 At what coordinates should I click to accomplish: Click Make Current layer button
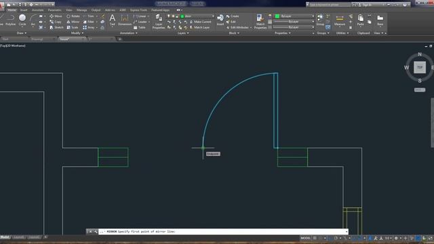[x=201, y=22]
